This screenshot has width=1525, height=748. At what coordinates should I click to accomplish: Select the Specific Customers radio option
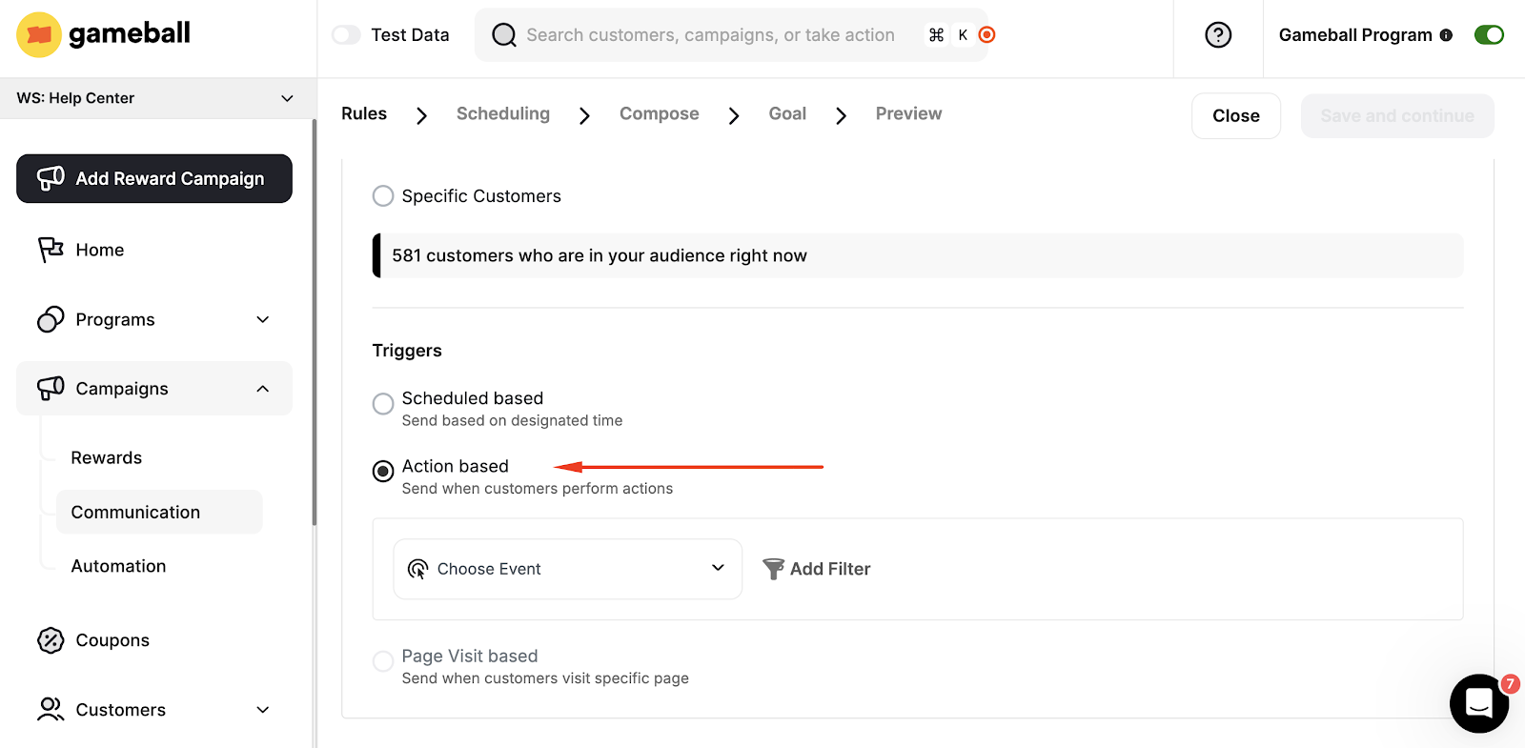(x=383, y=196)
